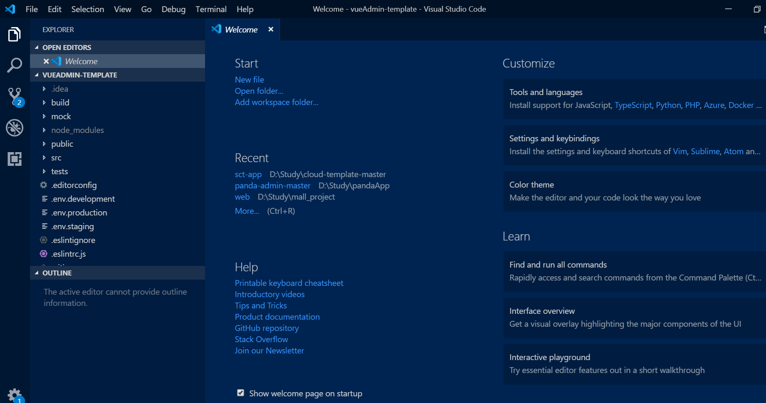Expand the node_modules folder
This screenshot has width=766, height=403.
[44, 130]
